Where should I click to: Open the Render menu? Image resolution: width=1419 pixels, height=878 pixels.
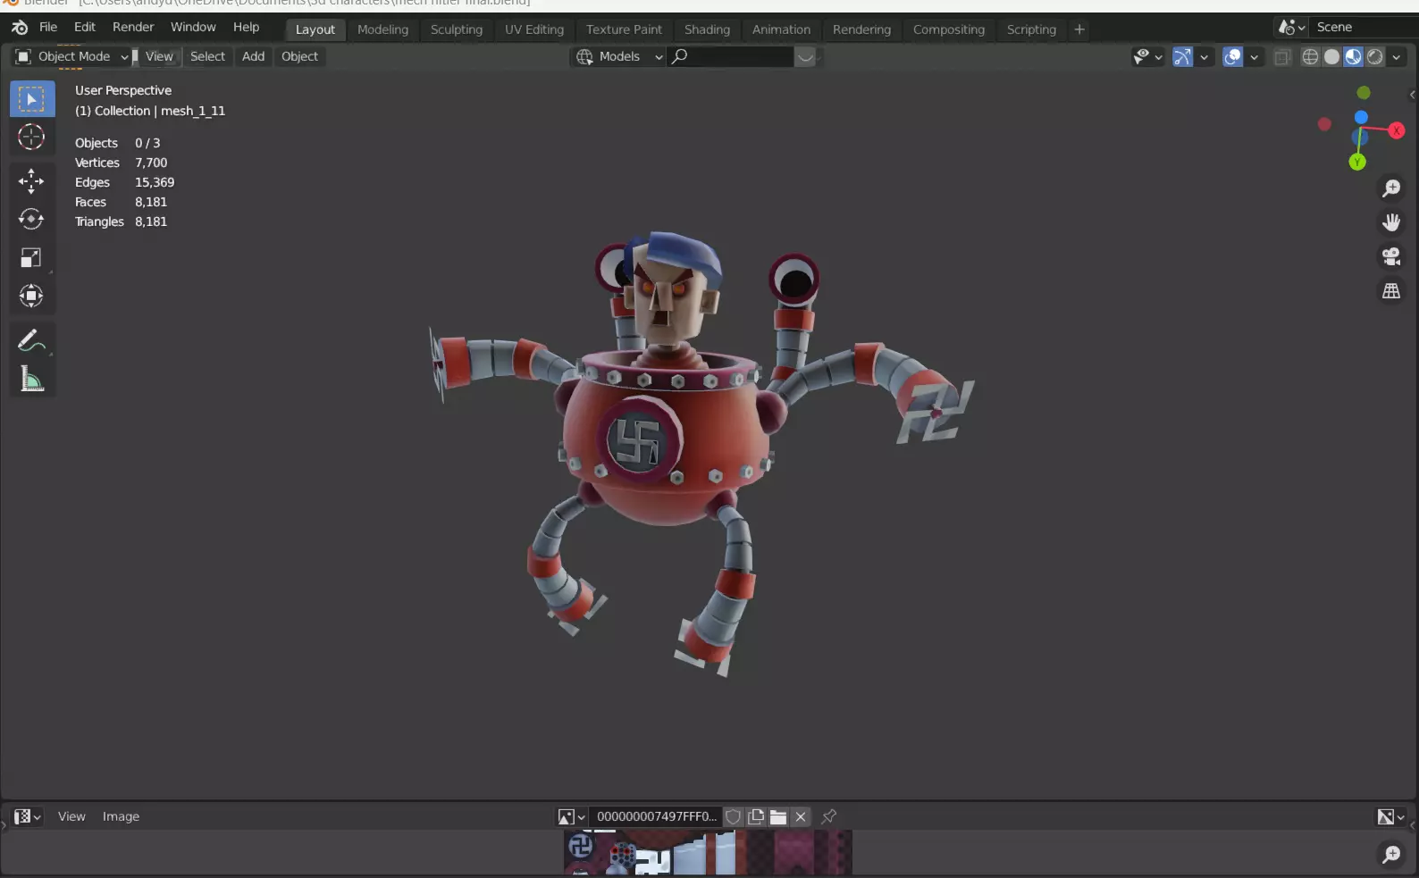pos(133,27)
